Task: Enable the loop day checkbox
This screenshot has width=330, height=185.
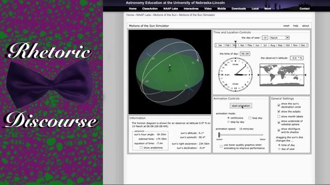Action: tap(250, 118)
